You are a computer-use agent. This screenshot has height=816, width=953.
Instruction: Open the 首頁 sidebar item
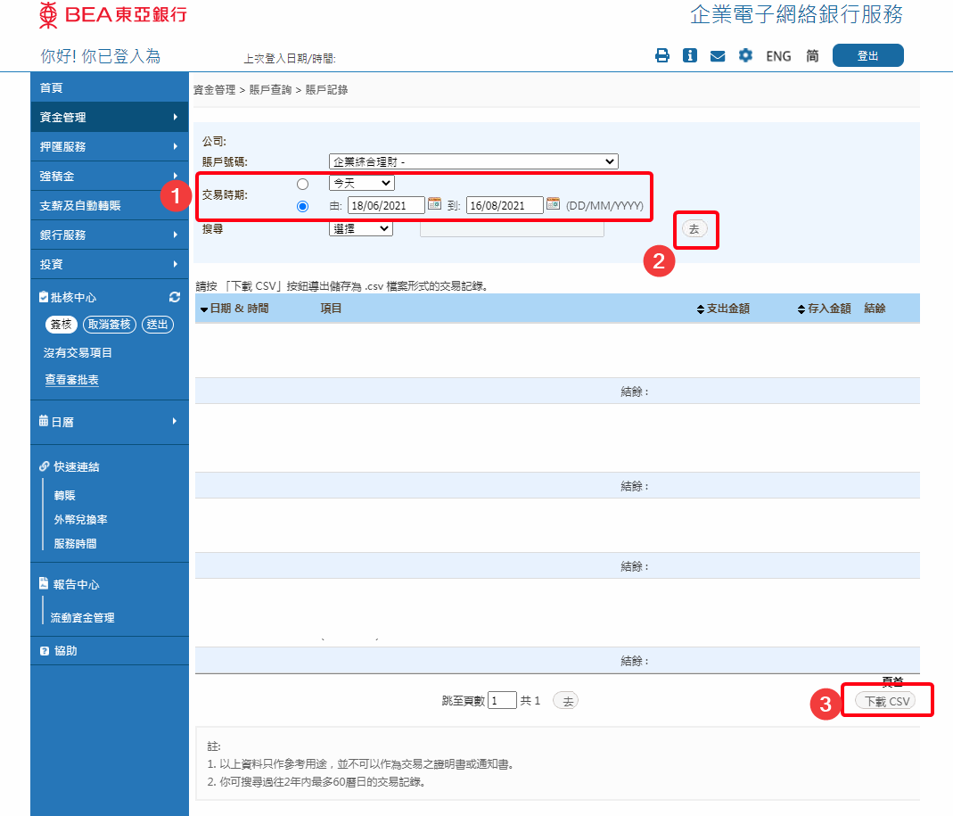click(52, 87)
